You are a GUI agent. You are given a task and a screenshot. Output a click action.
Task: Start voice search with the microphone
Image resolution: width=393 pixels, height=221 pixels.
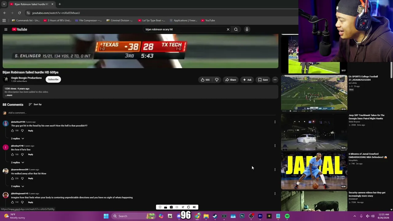coord(247,29)
